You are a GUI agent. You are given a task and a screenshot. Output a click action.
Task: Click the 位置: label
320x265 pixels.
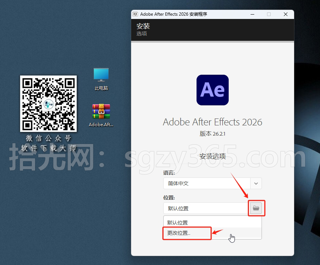169,198
